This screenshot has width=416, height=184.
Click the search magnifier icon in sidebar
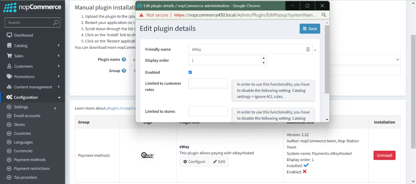[56, 23]
